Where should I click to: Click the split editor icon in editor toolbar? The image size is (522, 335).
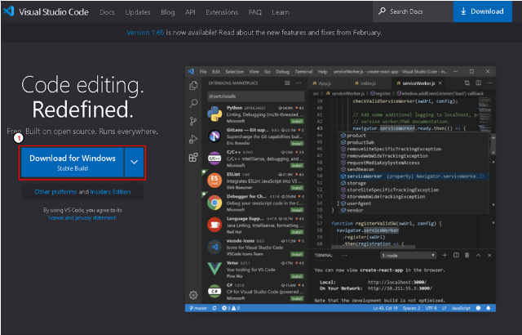coord(479,83)
